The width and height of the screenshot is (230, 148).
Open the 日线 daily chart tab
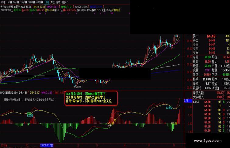tap(47, 2)
